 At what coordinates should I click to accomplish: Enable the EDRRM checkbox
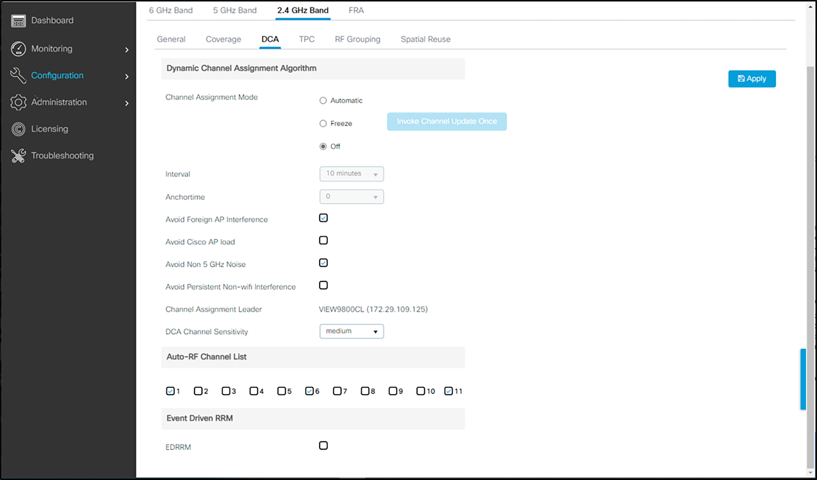click(323, 445)
